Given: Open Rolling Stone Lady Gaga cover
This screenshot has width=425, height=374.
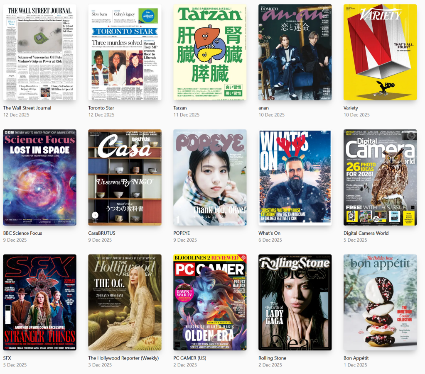Looking at the screenshot, I should pos(295,302).
